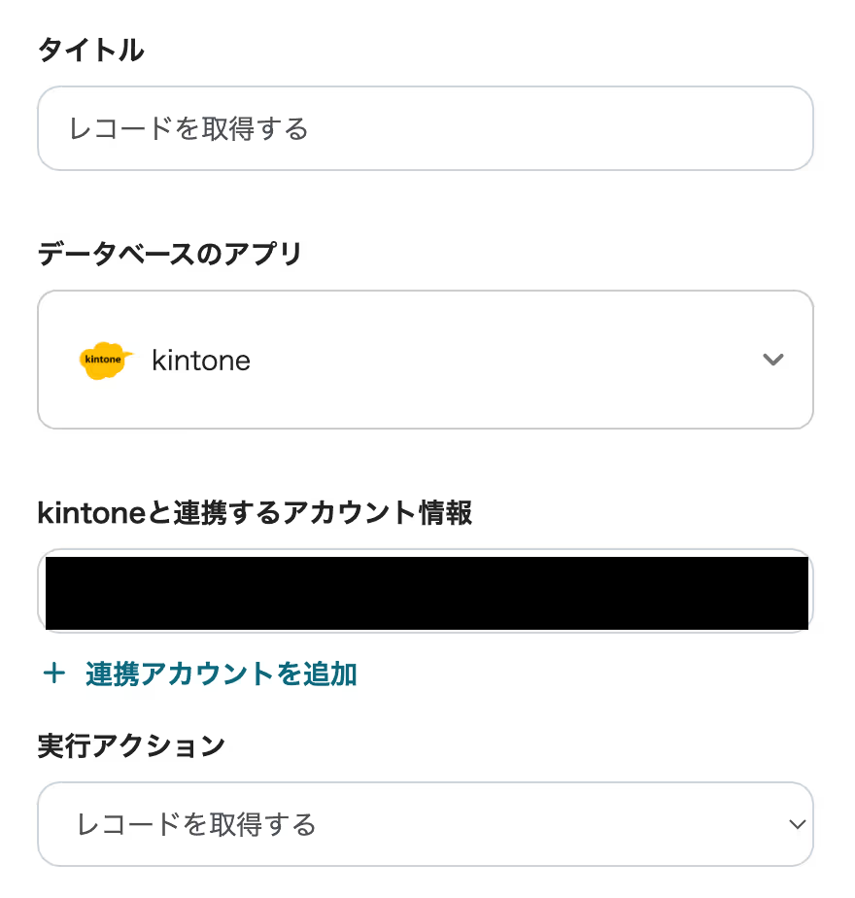Image resolution: width=855 pixels, height=898 pixels.
Task: Click empty space inside the kintone selector
Action: coord(505,360)
